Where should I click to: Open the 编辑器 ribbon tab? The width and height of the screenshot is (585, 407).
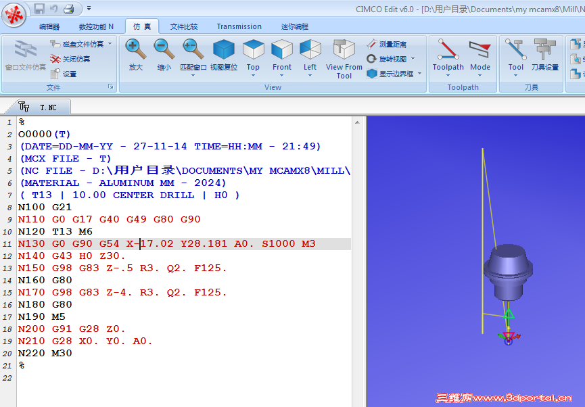pos(49,26)
